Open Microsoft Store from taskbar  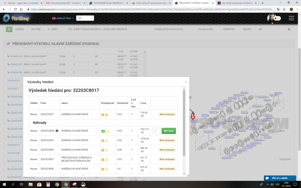pos(39,184)
